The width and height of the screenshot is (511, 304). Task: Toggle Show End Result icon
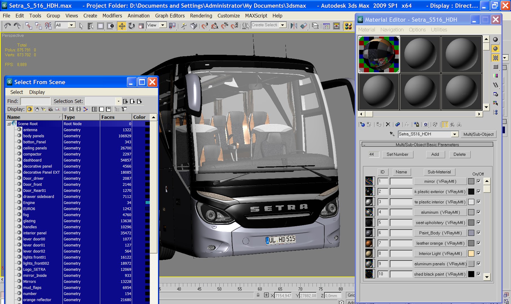(445, 124)
